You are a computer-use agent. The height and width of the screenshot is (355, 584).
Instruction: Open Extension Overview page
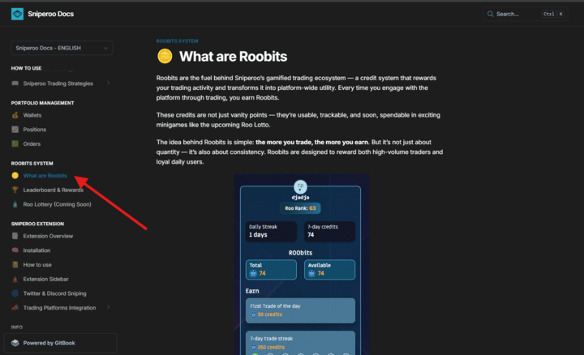pyautogui.click(x=48, y=237)
